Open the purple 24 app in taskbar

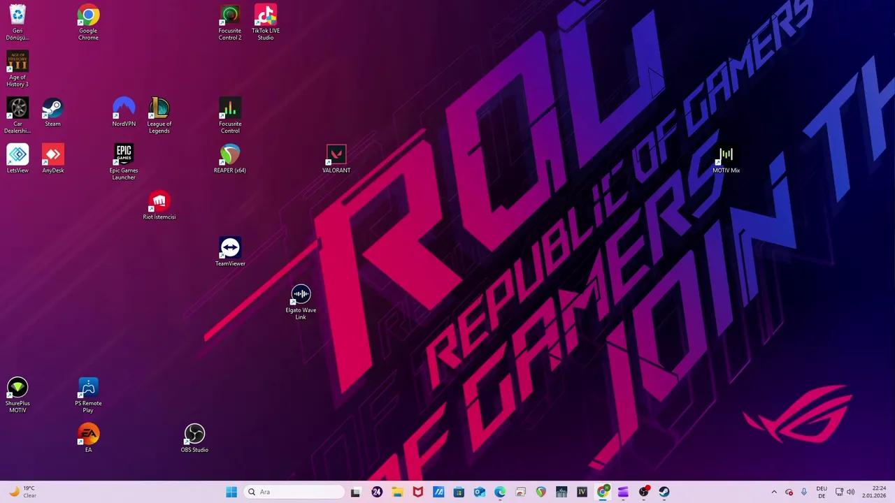click(x=377, y=492)
